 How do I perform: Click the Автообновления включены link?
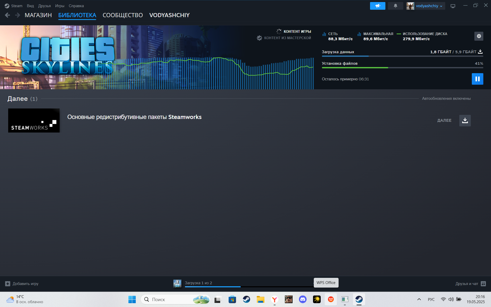(x=446, y=98)
